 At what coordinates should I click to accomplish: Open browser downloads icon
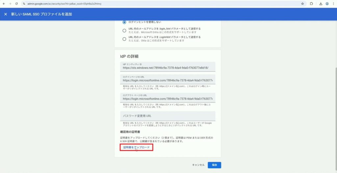[x=321, y=4]
